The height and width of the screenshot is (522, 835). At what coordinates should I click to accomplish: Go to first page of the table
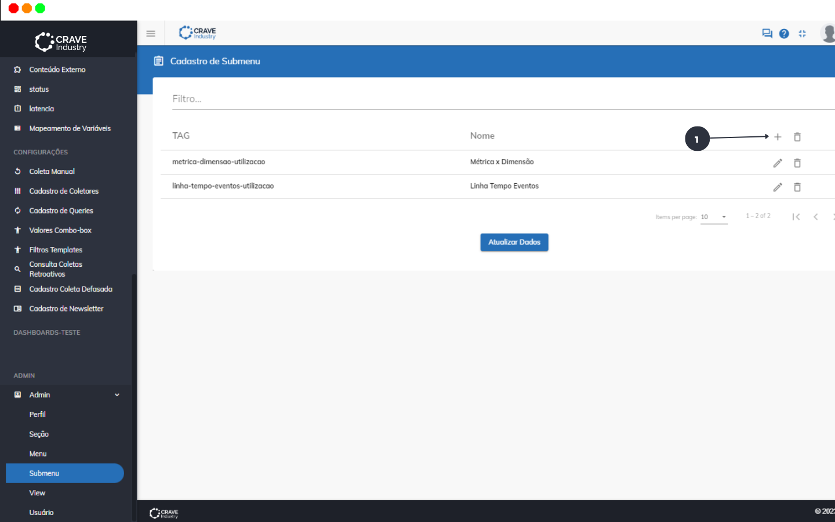pos(796,217)
